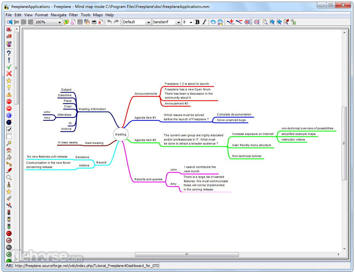Viewport: 355px width, 273px height.
Task: Add the warning triangle icon
Action: 9,94
